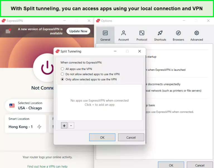Minimize the Split Tunneling dialog
This screenshot has height=168, width=214.
pos(115,51)
